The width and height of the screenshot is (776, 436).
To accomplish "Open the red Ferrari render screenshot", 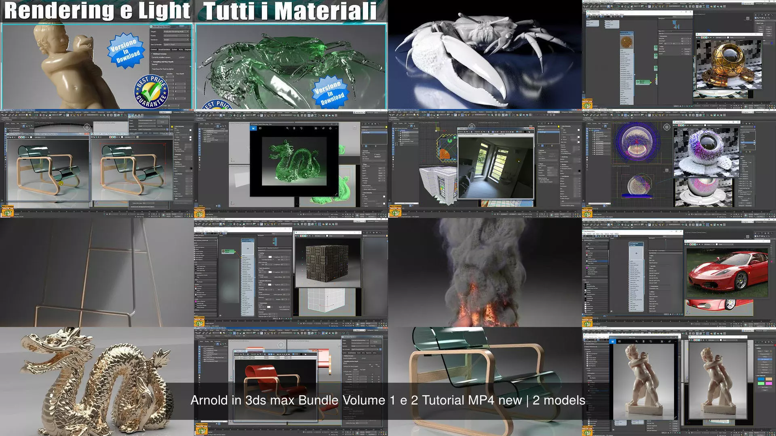I will coord(679,272).
